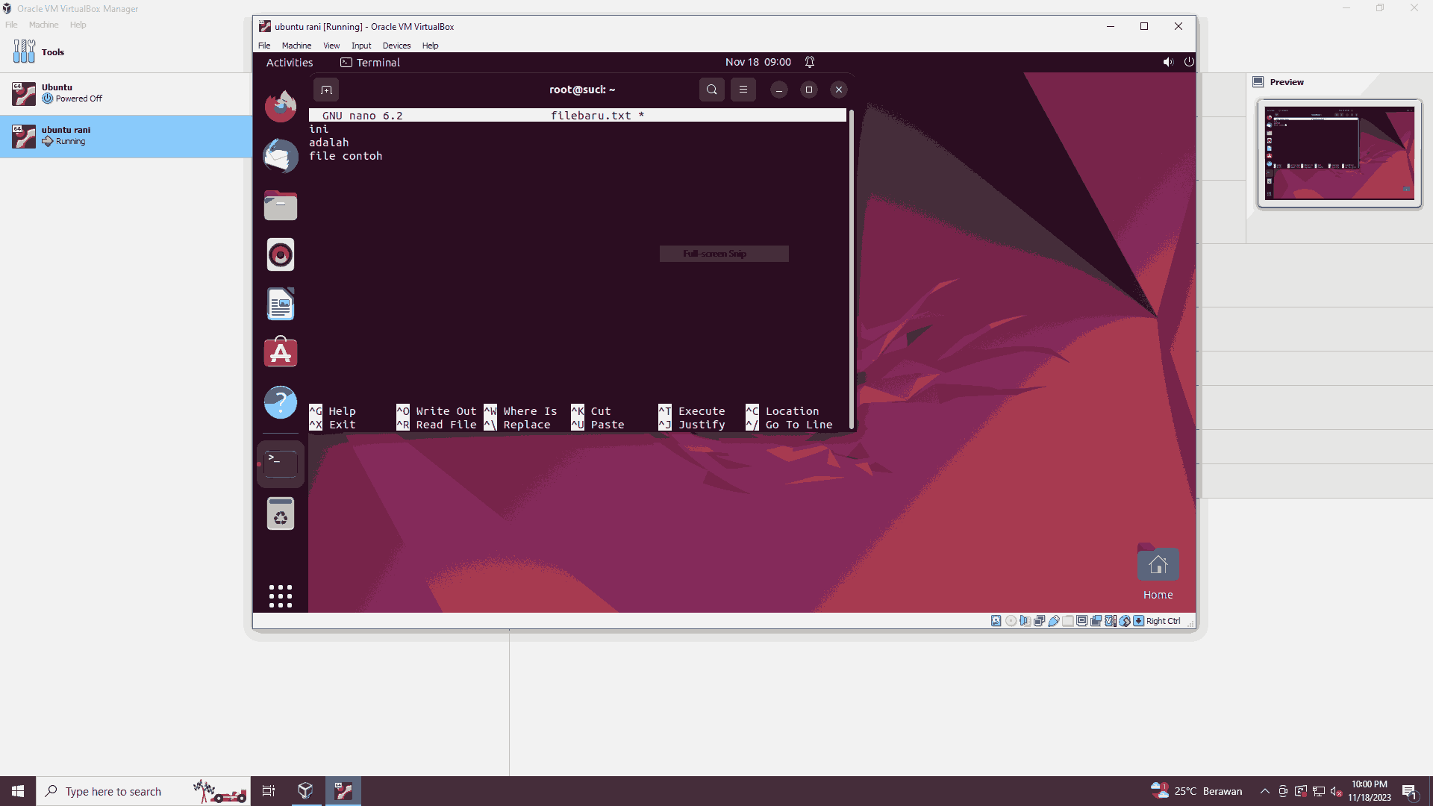Open the Windows notification center icon
The image size is (1433, 806).
(x=1409, y=792)
